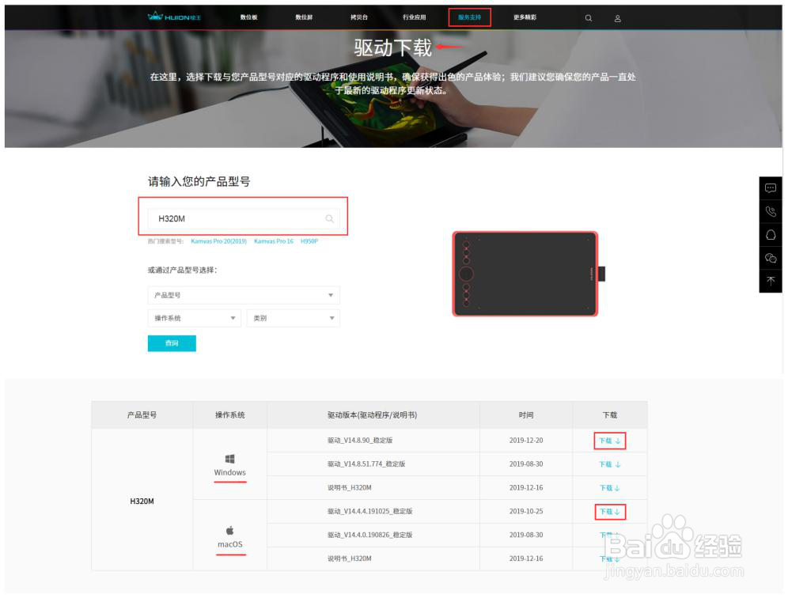Click the 时间 column header

526,415
